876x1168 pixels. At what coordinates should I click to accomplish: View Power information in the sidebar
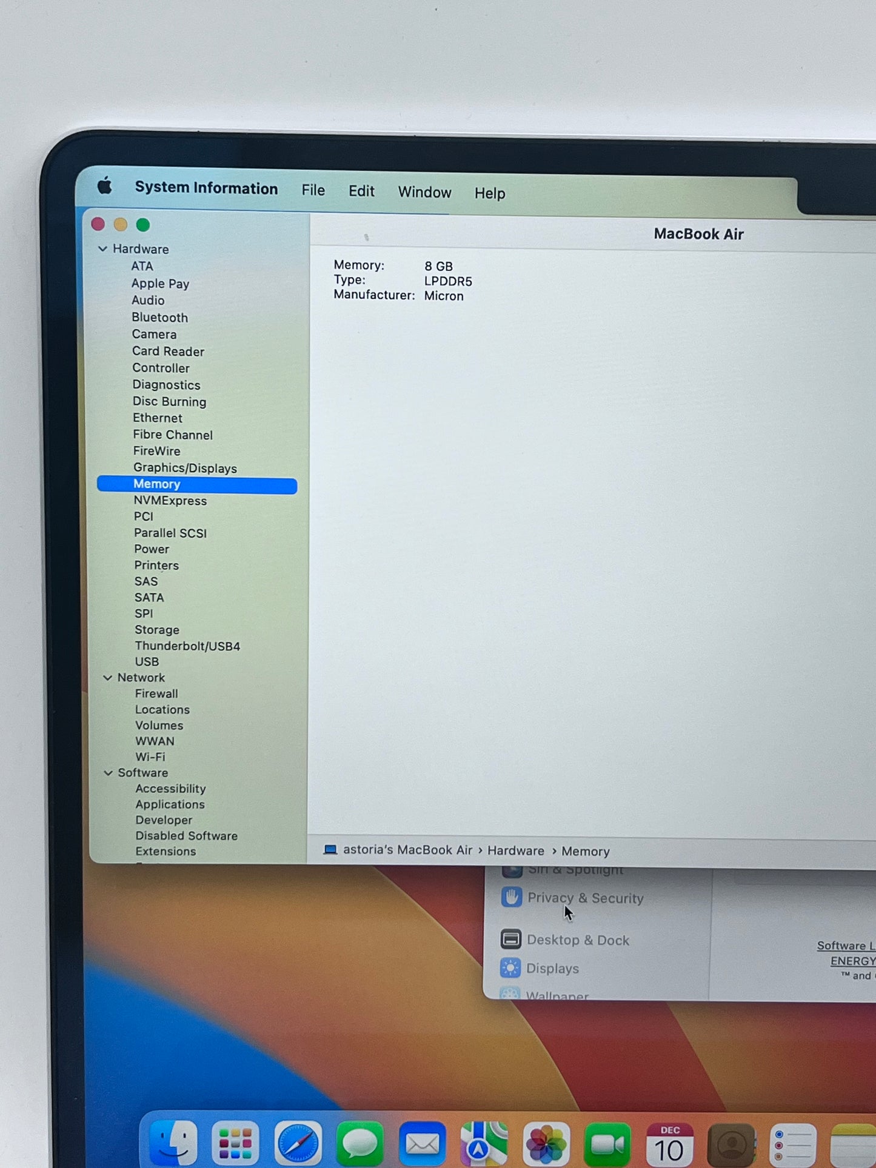[x=152, y=549]
